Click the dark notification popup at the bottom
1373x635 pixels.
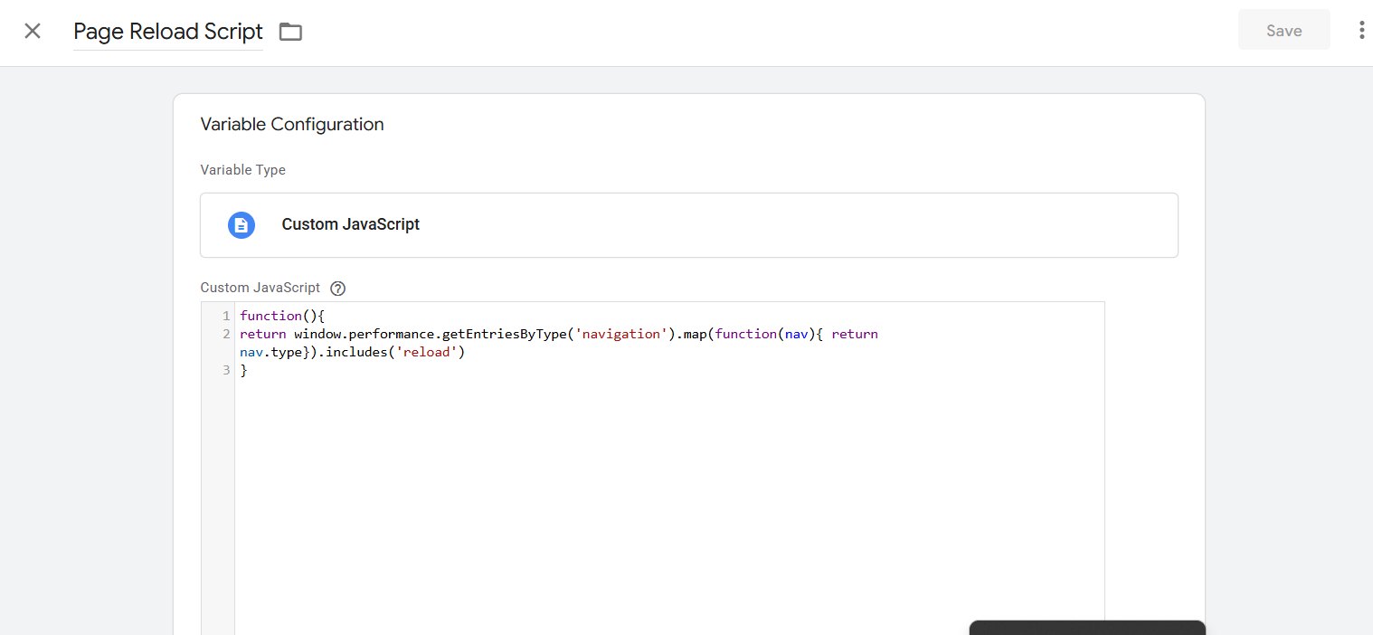click(x=1086, y=628)
